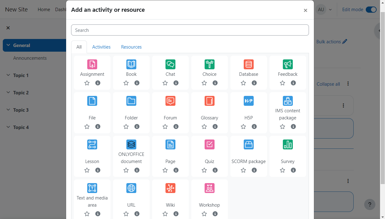This screenshot has height=219, width=385.
Task: Add a URL resource
Action: (131, 188)
